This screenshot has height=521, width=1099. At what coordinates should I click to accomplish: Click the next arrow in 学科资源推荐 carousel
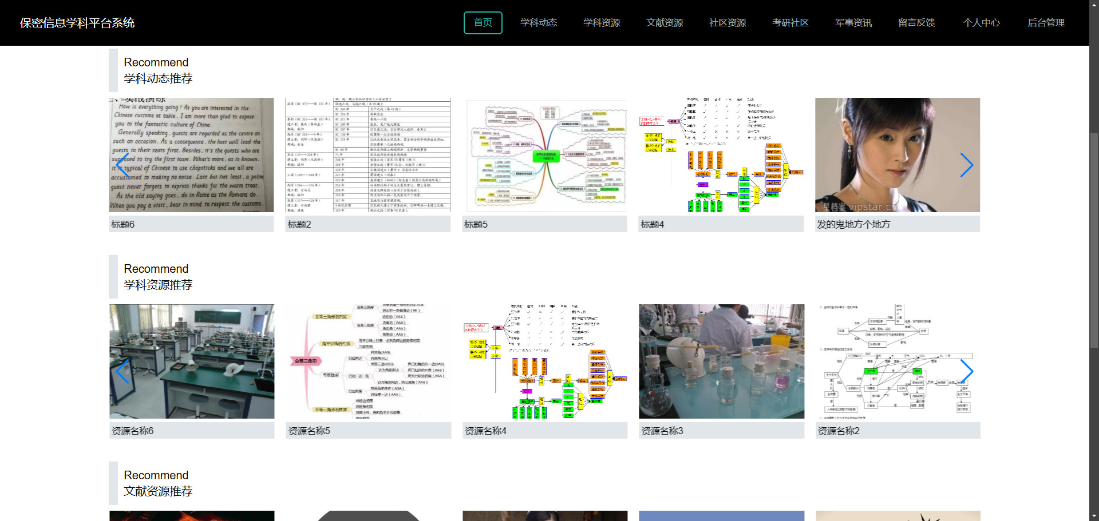tap(966, 372)
